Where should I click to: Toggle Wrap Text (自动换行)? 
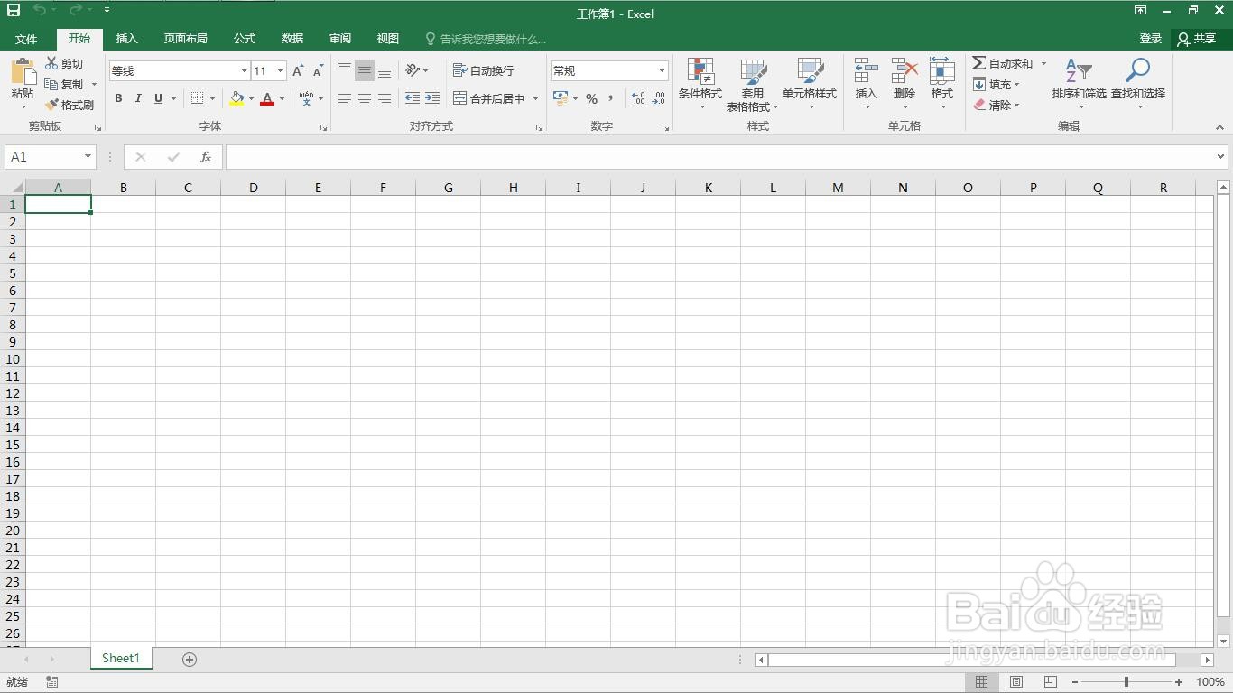483,70
